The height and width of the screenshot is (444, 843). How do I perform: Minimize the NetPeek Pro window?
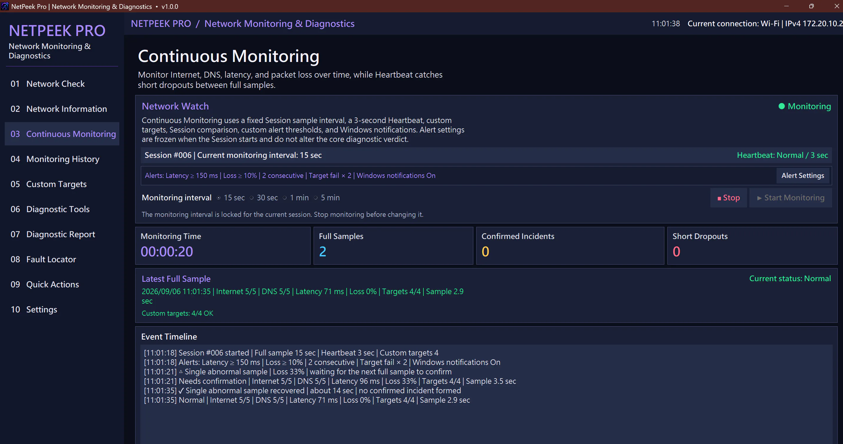786,6
